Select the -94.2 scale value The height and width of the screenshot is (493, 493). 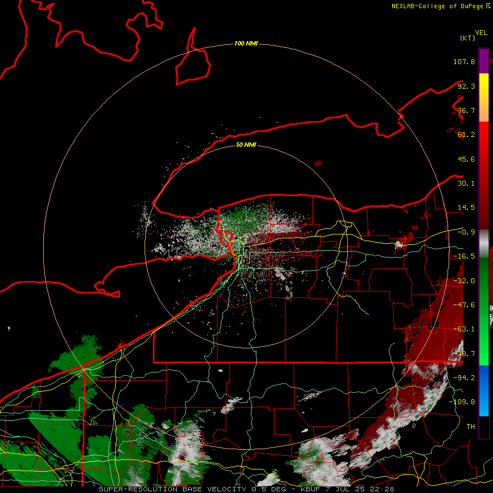(x=464, y=378)
